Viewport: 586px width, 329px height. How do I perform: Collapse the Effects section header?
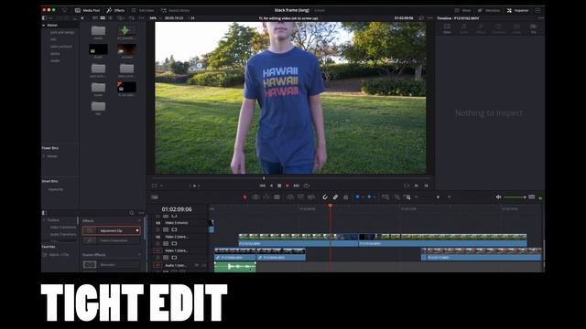point(139,221)
